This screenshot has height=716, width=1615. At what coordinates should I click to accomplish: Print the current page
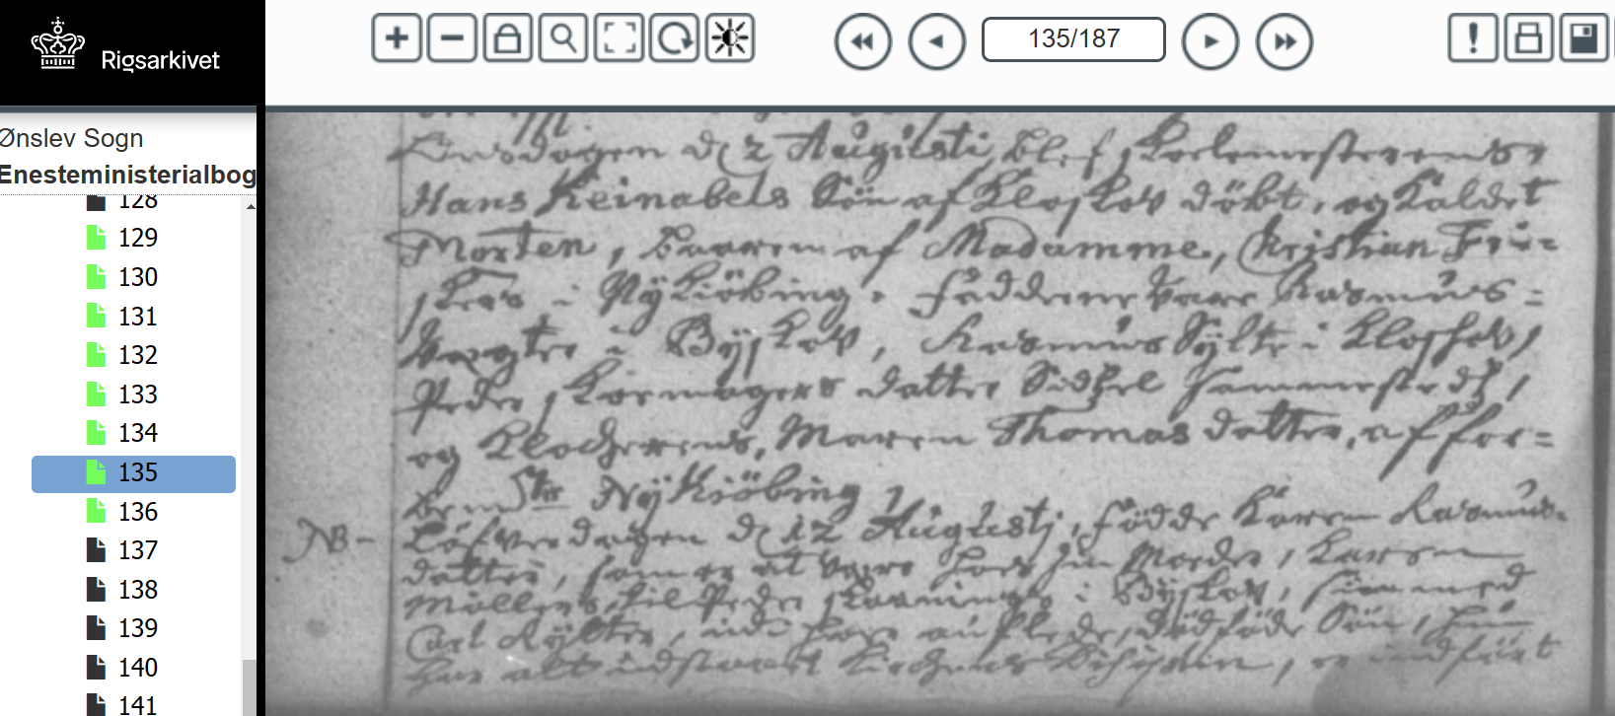click(x=1528, y=38)
